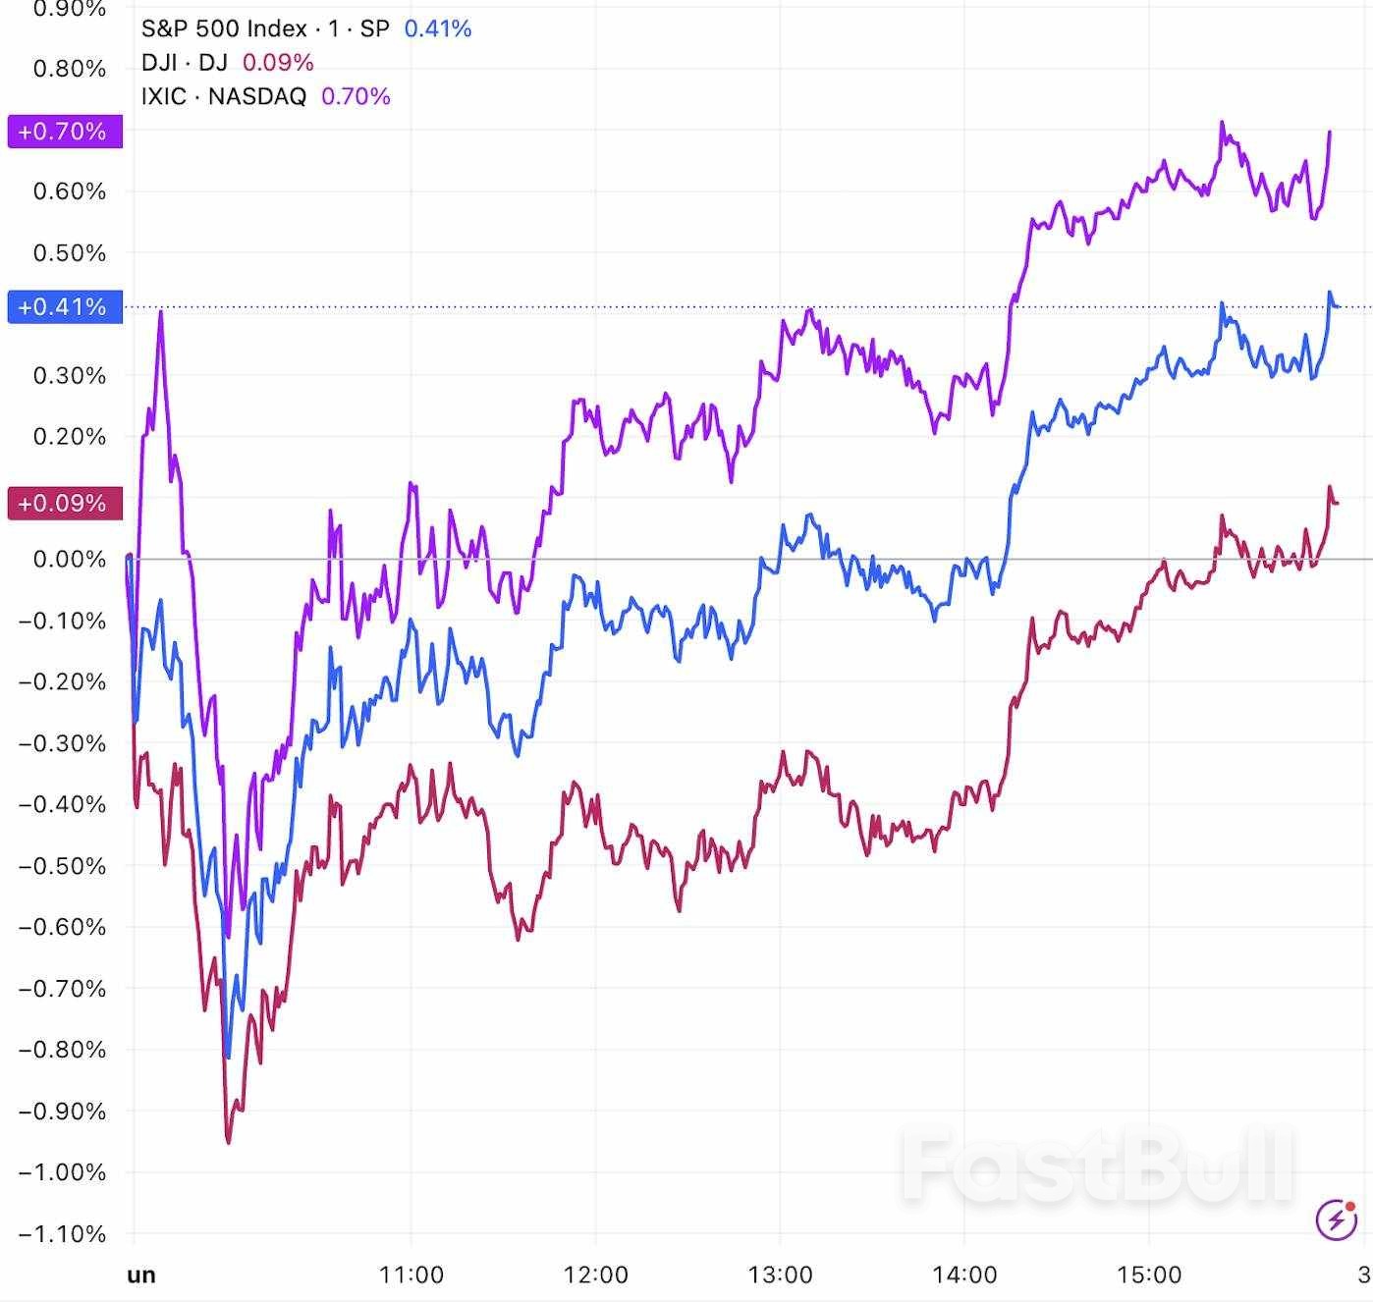
Task: Select the IXIC · NASDAQ legend label
Action: (224, 96)
